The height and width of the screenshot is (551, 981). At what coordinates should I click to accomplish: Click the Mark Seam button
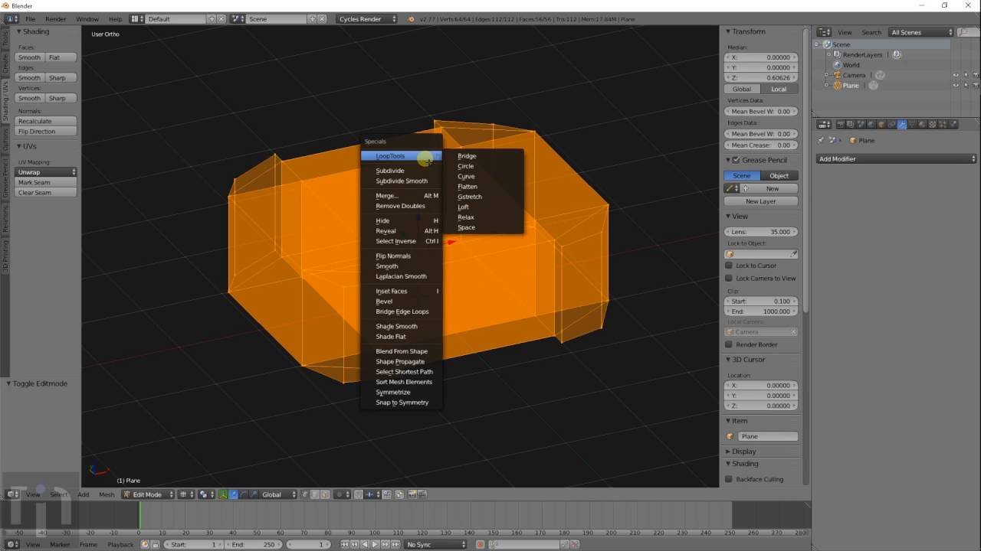(x=47, y=183)
